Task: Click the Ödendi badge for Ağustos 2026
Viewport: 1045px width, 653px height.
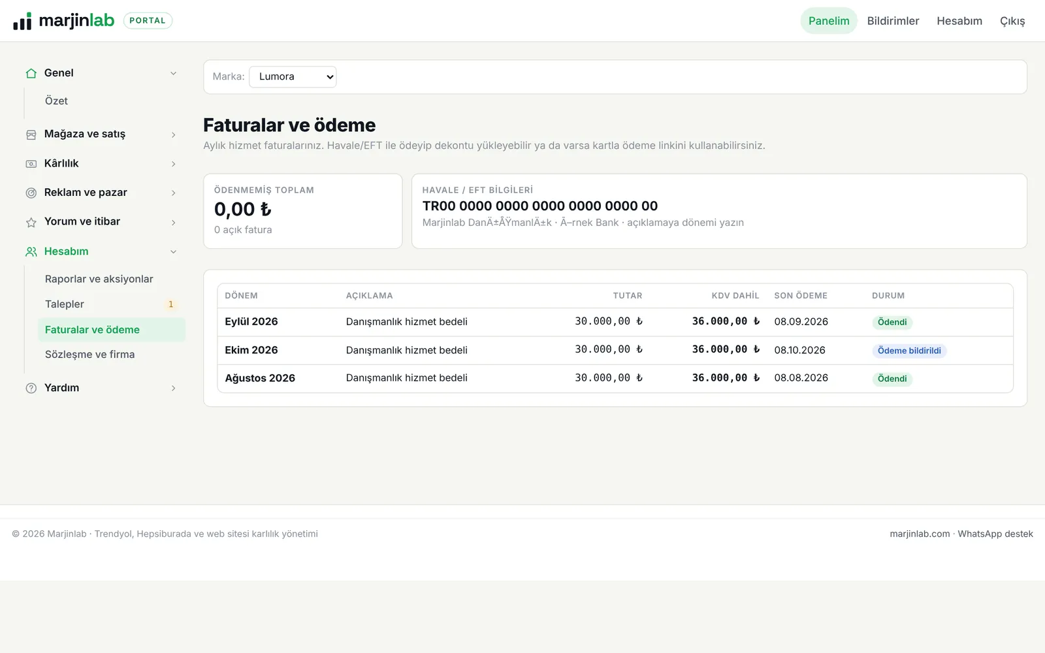Action: [892, 379]
